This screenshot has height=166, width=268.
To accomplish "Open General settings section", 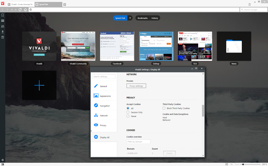I will (x=104, y=86).
